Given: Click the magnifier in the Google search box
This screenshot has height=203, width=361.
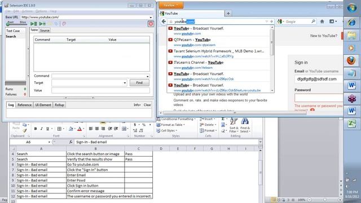Looking at the screenshot, I should click(x=313, y=21).
